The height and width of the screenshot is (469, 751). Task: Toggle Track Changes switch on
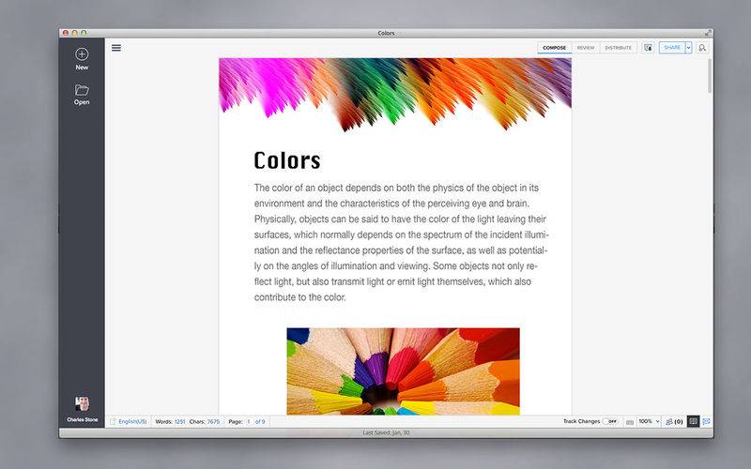tap(610, 421)
